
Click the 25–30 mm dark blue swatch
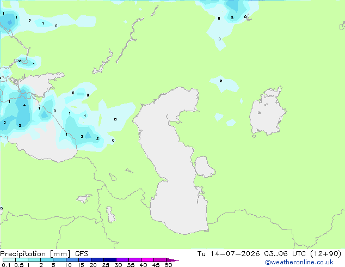point(109,260)
